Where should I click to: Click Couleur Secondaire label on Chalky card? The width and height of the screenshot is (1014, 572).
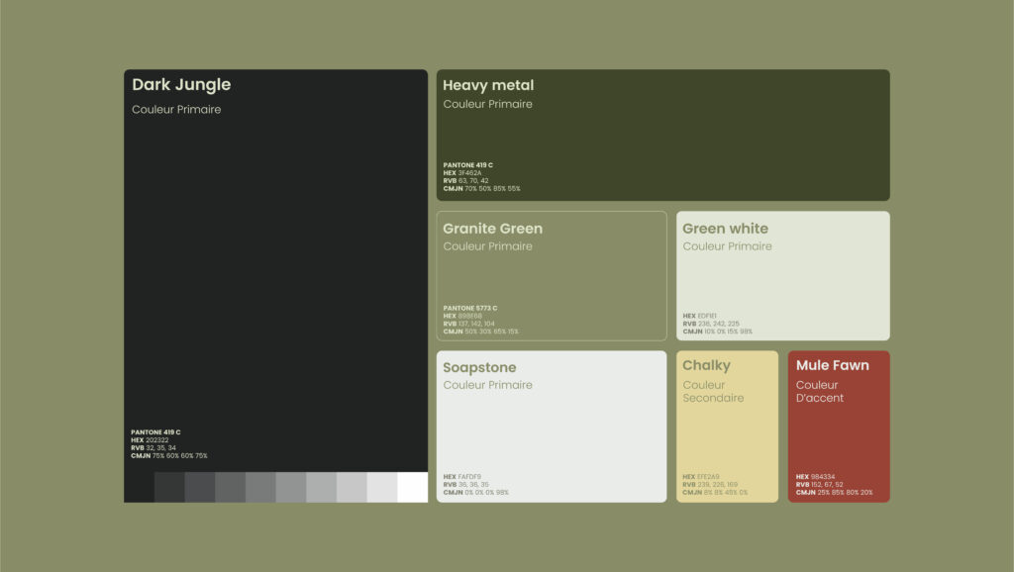pos(713,392)
